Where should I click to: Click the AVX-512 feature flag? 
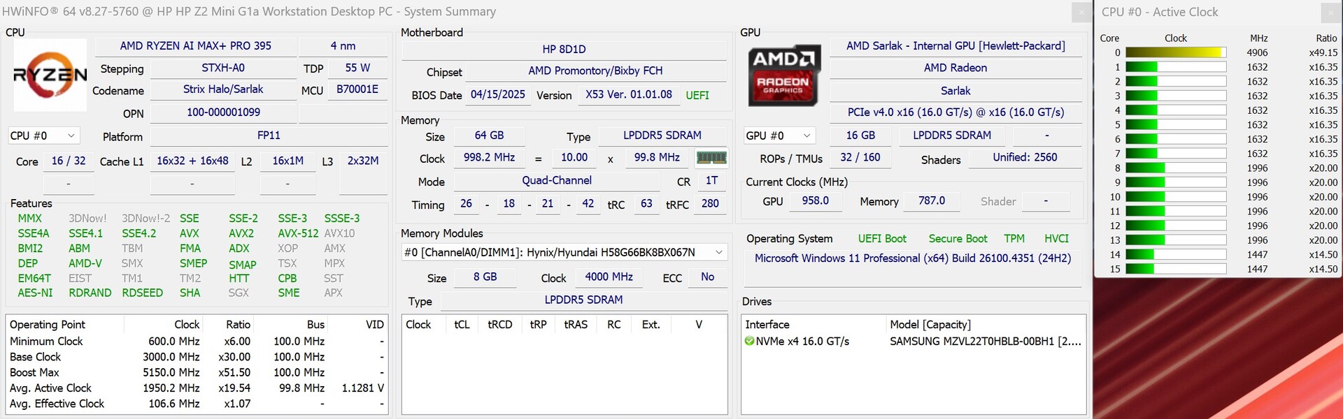pos(298,233)
